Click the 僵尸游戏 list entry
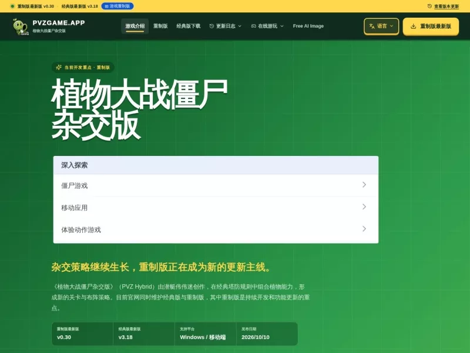The height and width of the screenshot is (353, 470). [x=216, y=185]
